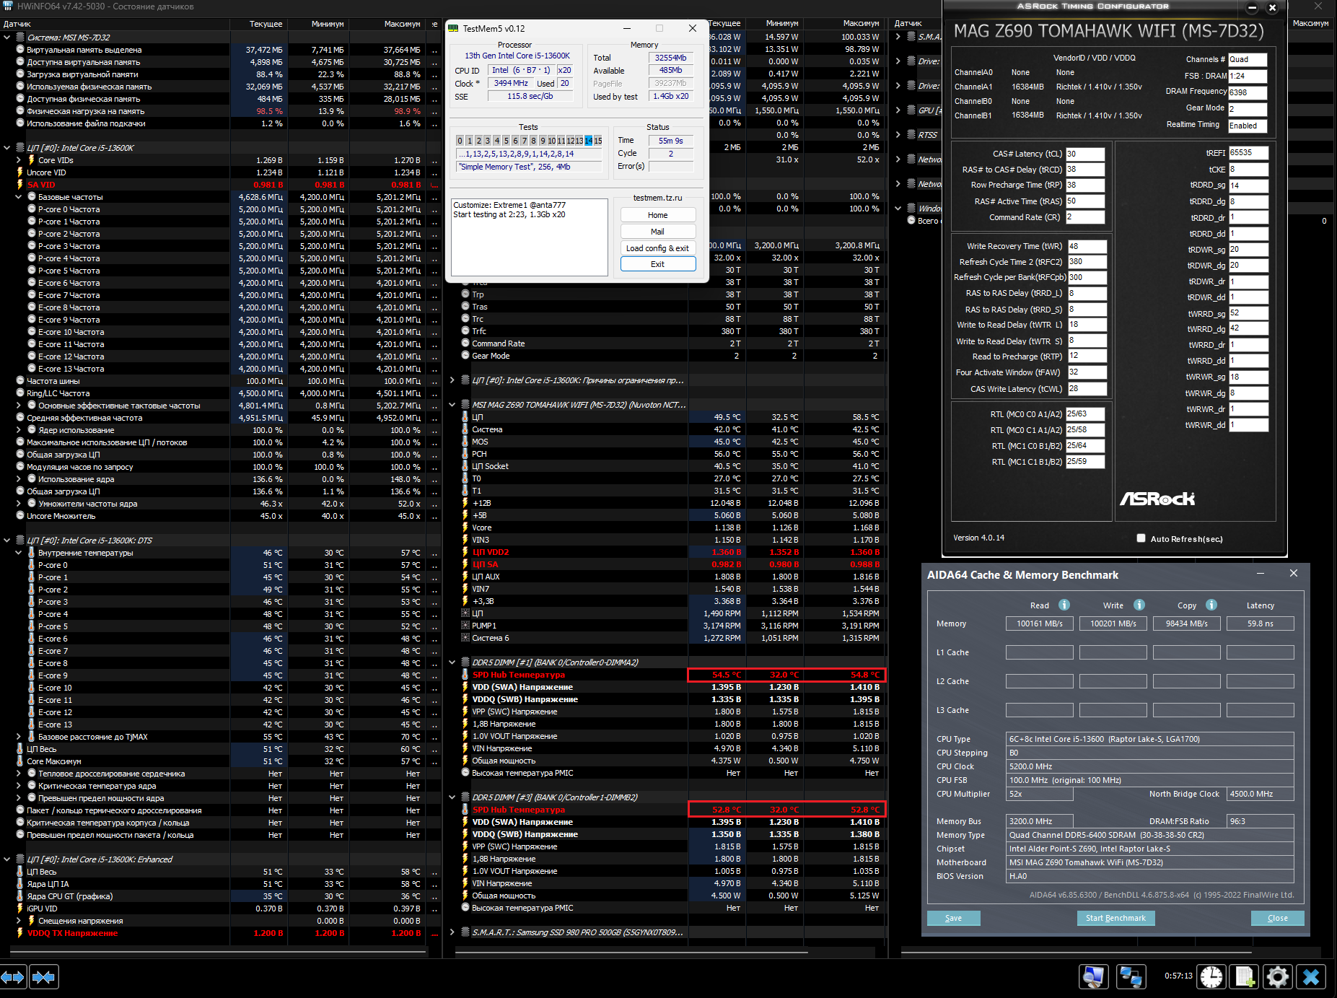Select test 0 in TestMem5 Tests row
This screenshot has height=998, width=1337.
click(460, 141)
